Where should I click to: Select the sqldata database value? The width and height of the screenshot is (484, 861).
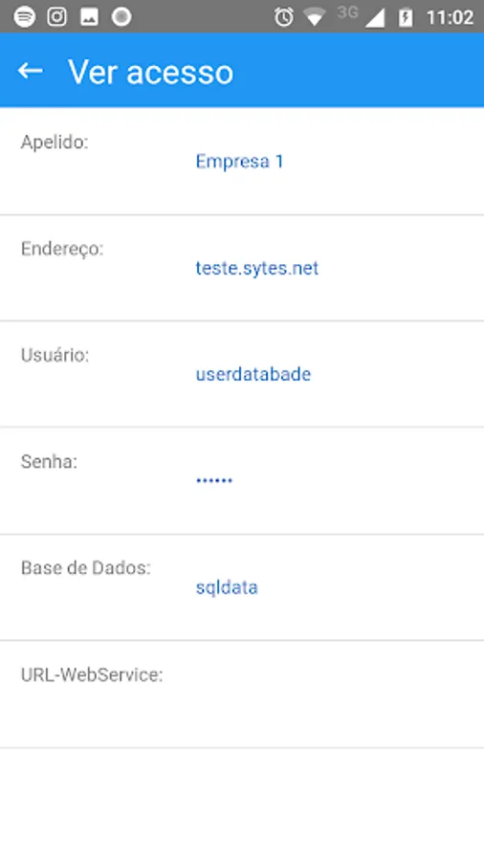227,587
